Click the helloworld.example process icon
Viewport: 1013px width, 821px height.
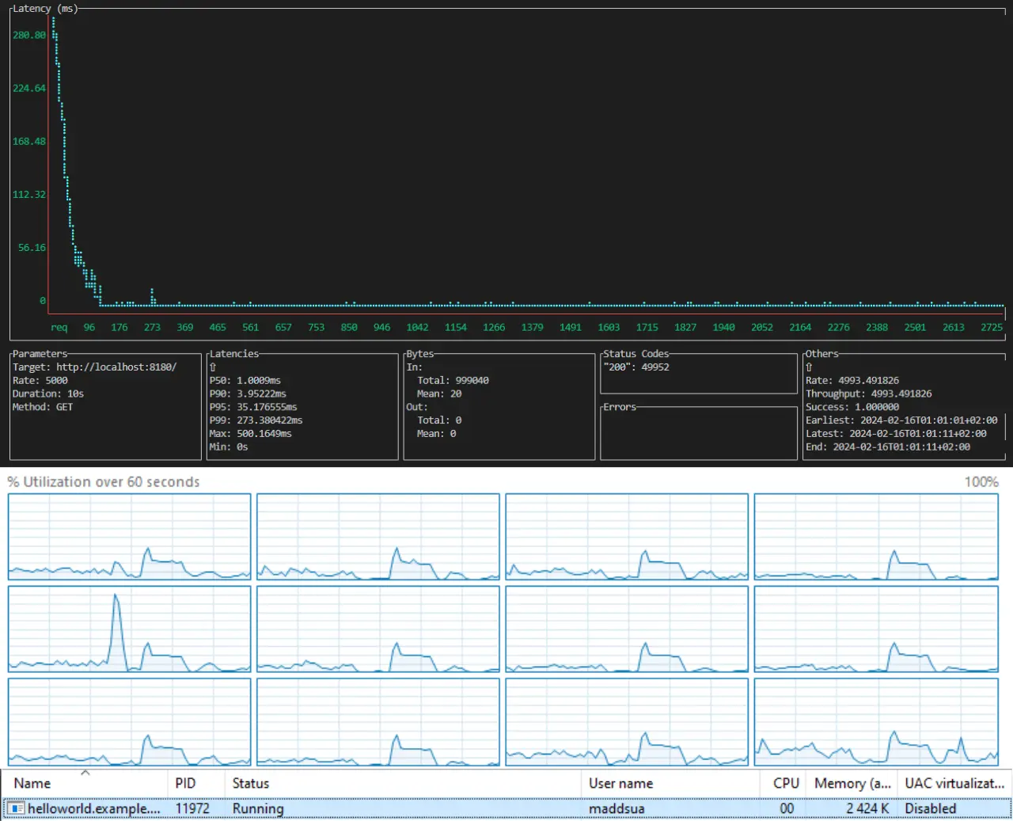coord(16,808)
